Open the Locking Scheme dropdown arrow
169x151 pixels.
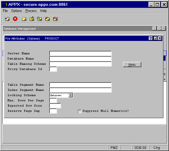pyautogui.click(x=71, y=95)
